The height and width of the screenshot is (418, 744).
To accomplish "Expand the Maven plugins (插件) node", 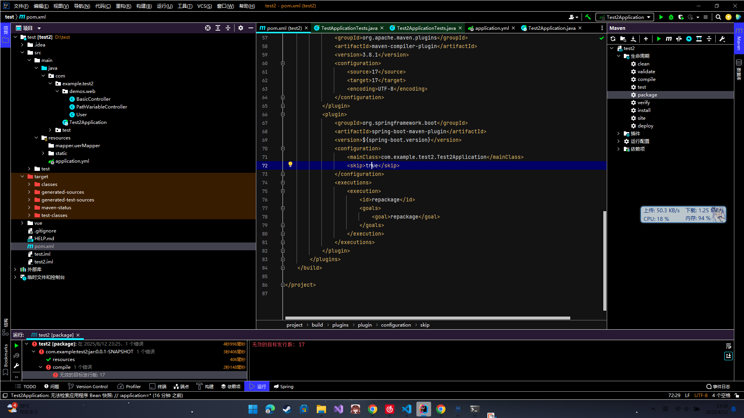I will pyautogui.click(x=619, y=134).
